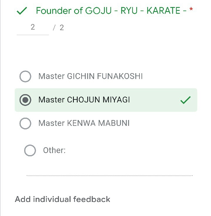Select the Master CHOJUN MIYAGI radio button
211x216 pixels.
pyautogui.click(x=25, y=100)
